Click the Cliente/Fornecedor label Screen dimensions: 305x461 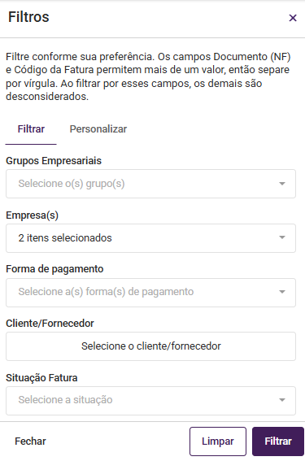coord(50,324)
